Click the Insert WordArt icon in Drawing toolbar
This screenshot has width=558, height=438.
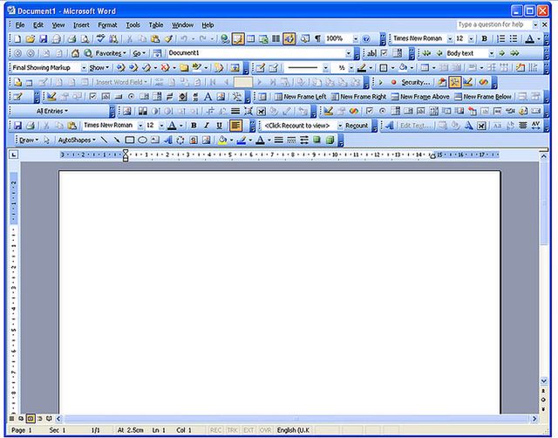[167, 140]
